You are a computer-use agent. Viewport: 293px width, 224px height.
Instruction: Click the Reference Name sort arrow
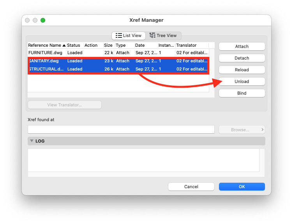(x=64, y=46)
